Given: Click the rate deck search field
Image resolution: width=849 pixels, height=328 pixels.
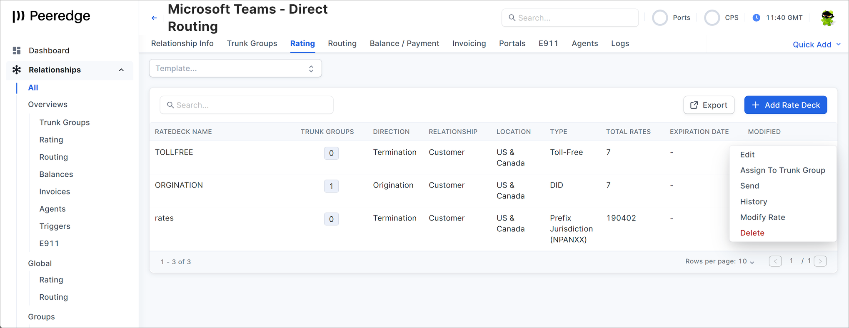Looking at the screenshot, I should [246, 105].
